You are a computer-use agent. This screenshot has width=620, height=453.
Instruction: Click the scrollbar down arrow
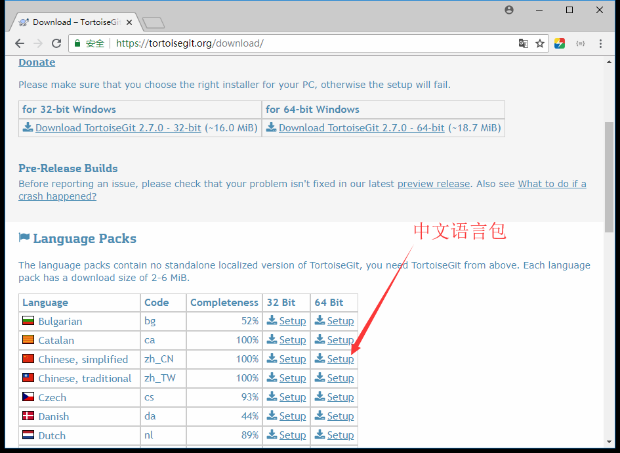pos(609,442)
